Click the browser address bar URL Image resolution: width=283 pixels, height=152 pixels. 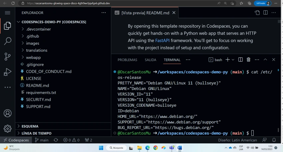[x=68, y=3]
